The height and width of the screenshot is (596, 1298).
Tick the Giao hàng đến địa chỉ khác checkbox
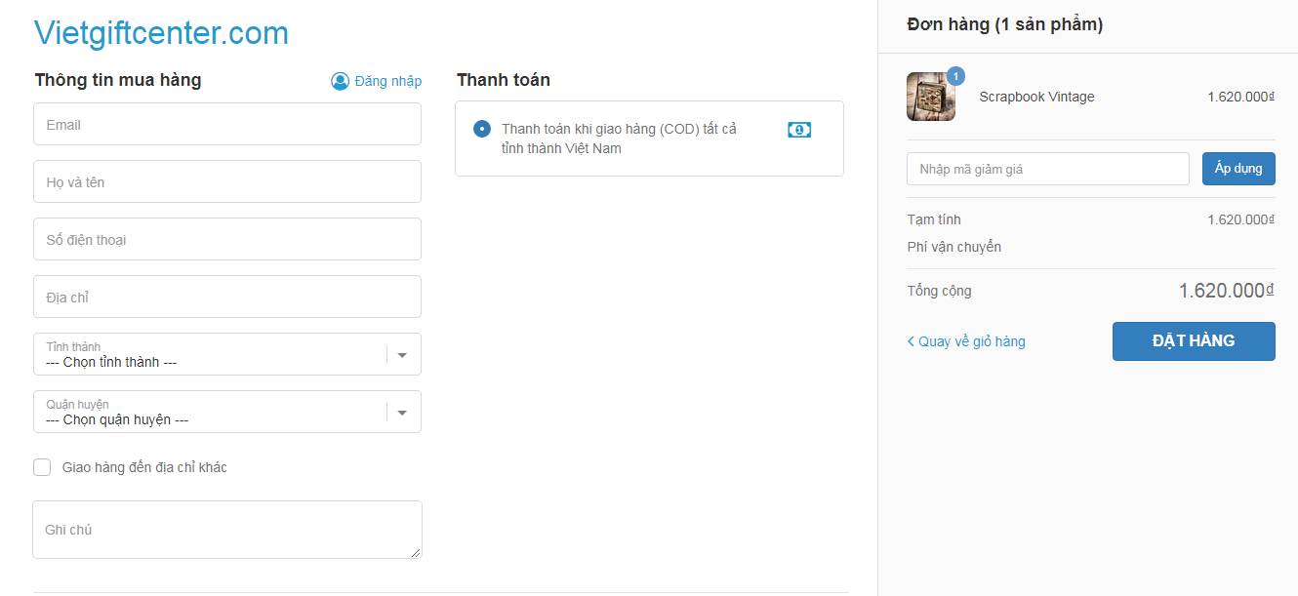42,467
